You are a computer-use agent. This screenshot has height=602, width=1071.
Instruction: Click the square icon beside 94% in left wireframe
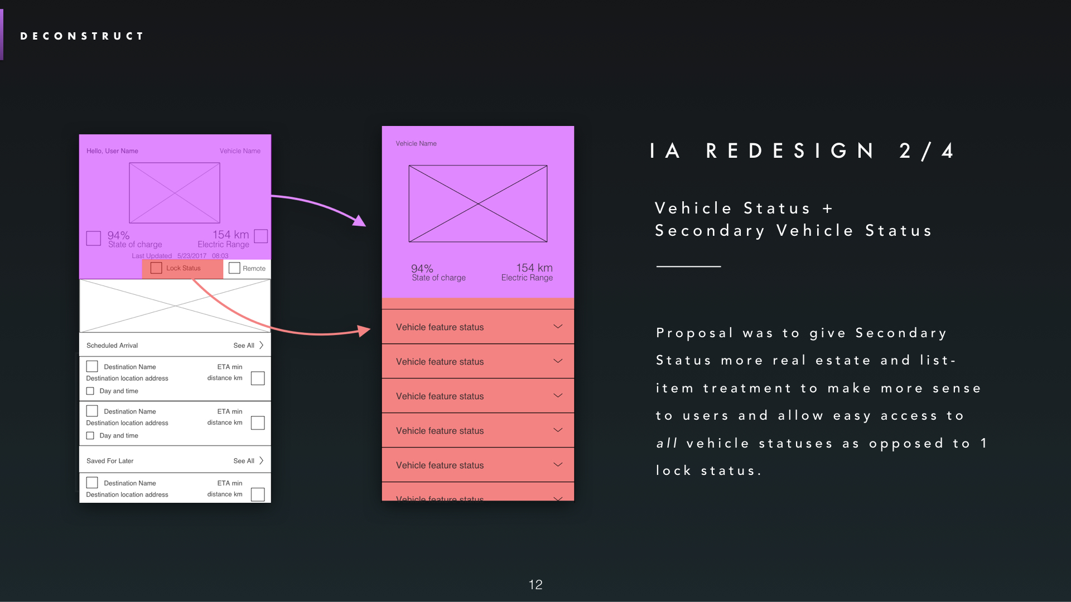pyautogui.click(x=94, y=239)
